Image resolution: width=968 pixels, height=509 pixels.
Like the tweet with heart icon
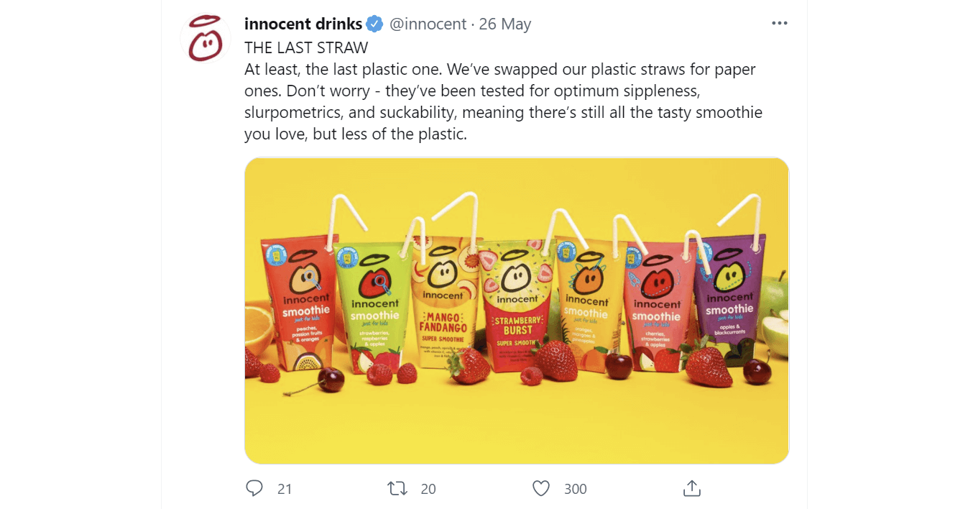tap(541, 489)
